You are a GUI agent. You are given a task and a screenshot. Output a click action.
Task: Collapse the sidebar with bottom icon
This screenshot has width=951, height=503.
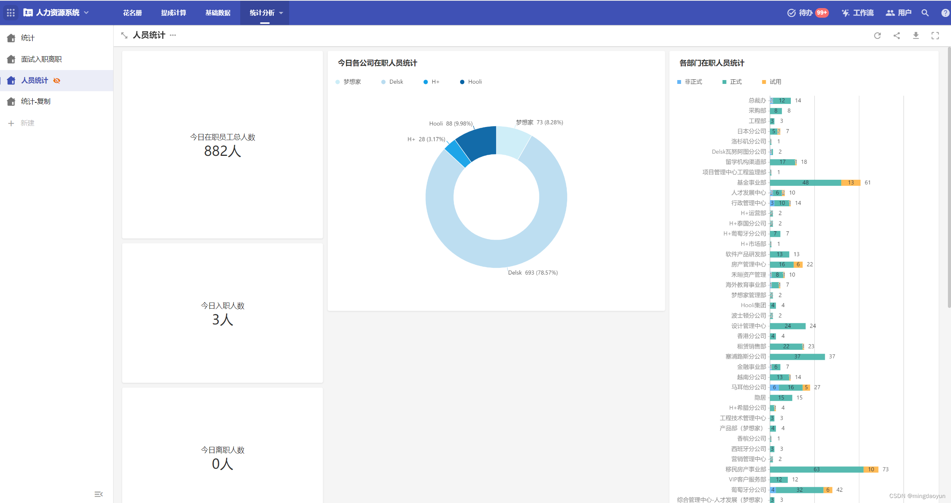(x=99, y=494)
